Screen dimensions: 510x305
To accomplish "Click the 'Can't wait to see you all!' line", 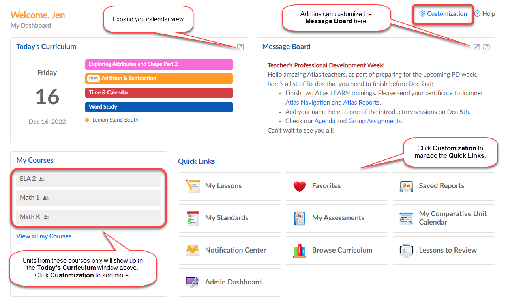I will pyautogui.click(x=301, y=130).
